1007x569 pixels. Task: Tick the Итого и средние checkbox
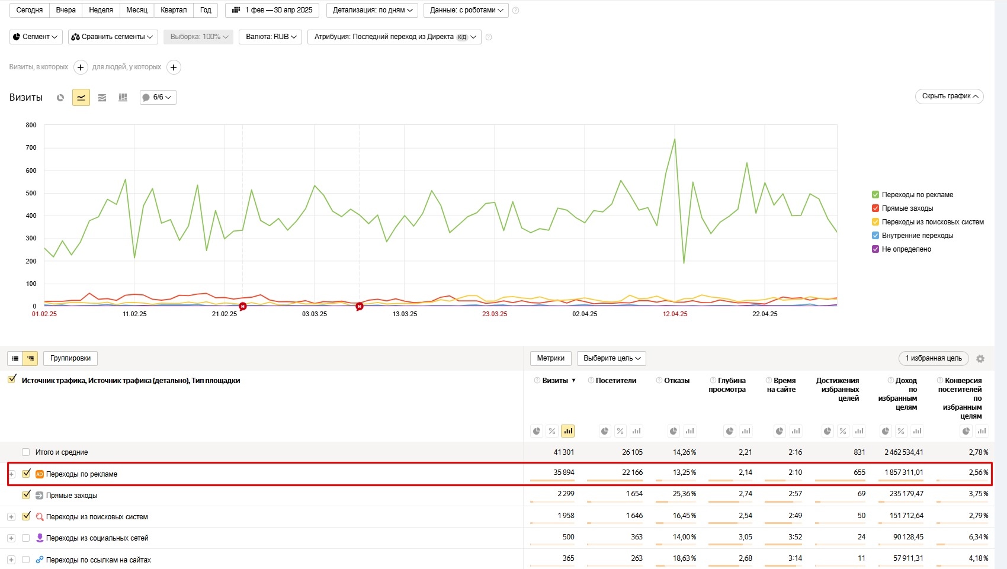25,452
